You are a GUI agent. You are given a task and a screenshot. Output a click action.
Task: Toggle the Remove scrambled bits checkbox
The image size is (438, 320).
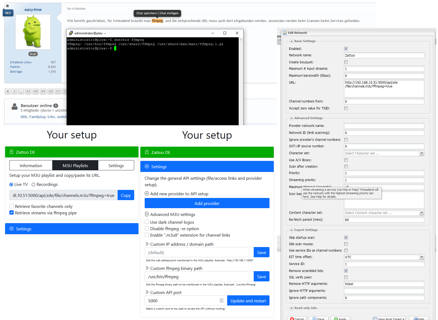click(x=346, y=271)
